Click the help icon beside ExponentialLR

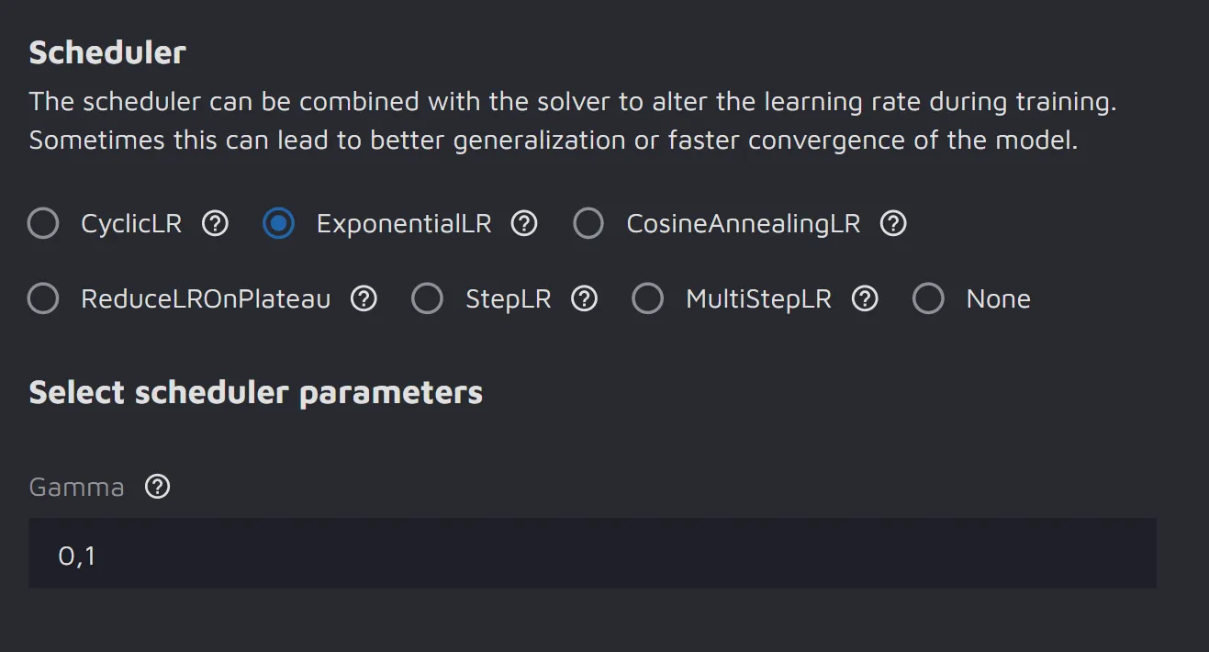coord(524,223)
